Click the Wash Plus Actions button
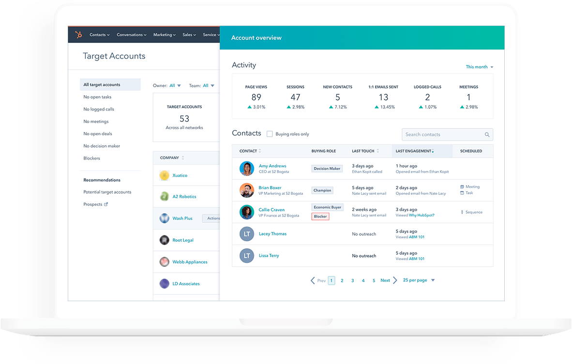The width and height of the screenshot is (572, 364). (x=213, y=218)
